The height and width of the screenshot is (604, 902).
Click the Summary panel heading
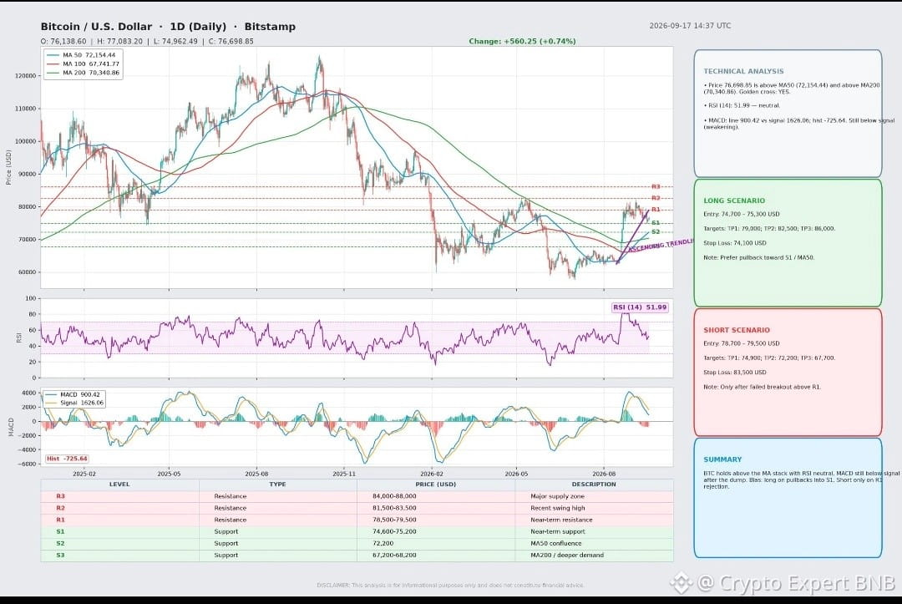point(722,459)
